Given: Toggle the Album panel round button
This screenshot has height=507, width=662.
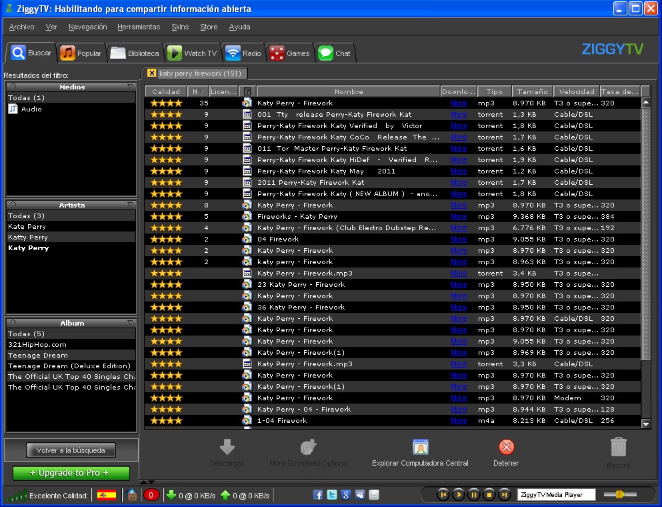Looking at the screenshot, I should (13, 322).
